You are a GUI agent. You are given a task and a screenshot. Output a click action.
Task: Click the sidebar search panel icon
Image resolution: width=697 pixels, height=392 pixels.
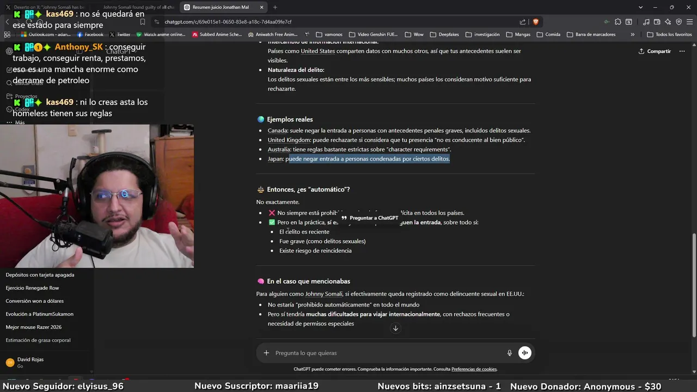(628, 22)
